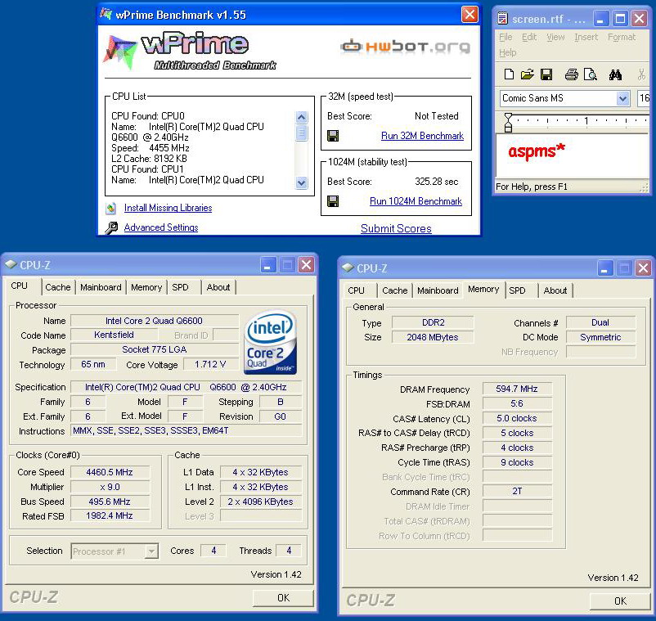Click the wPrime title bar icon
Image resolution: width=656 pixels, height=621 pixels.
point(106,15)
